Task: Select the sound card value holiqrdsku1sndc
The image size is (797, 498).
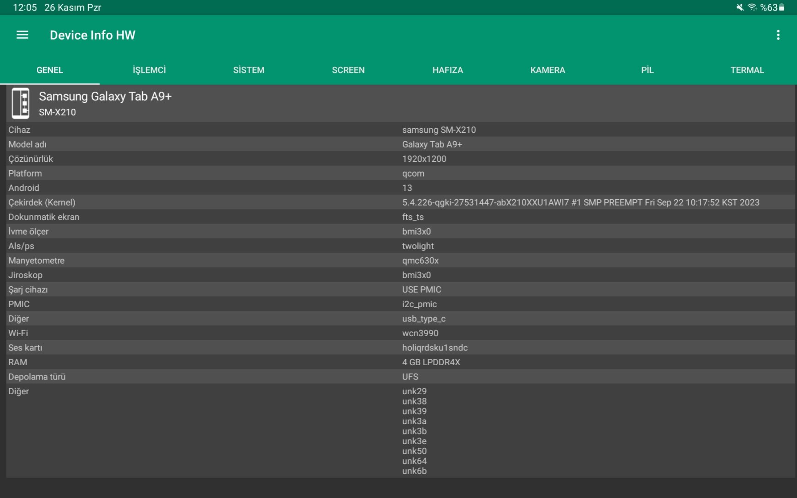Action: click(x=435, y=348)
